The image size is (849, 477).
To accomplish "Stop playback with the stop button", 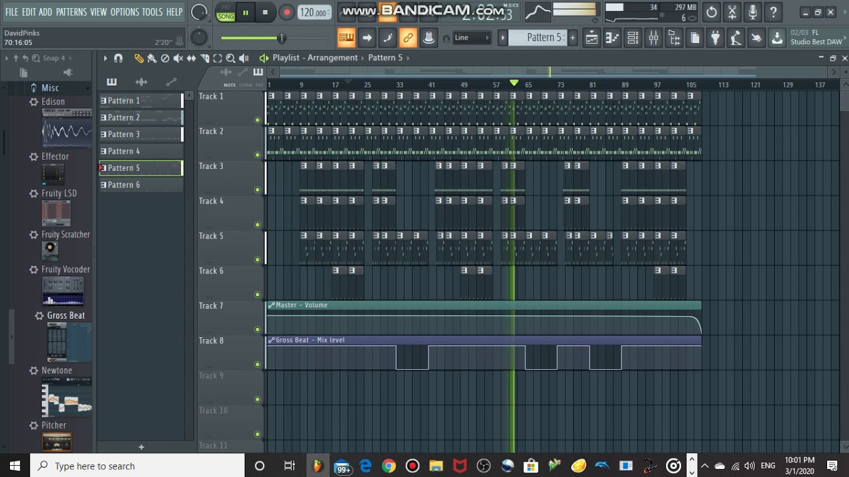I will (265, 12).
